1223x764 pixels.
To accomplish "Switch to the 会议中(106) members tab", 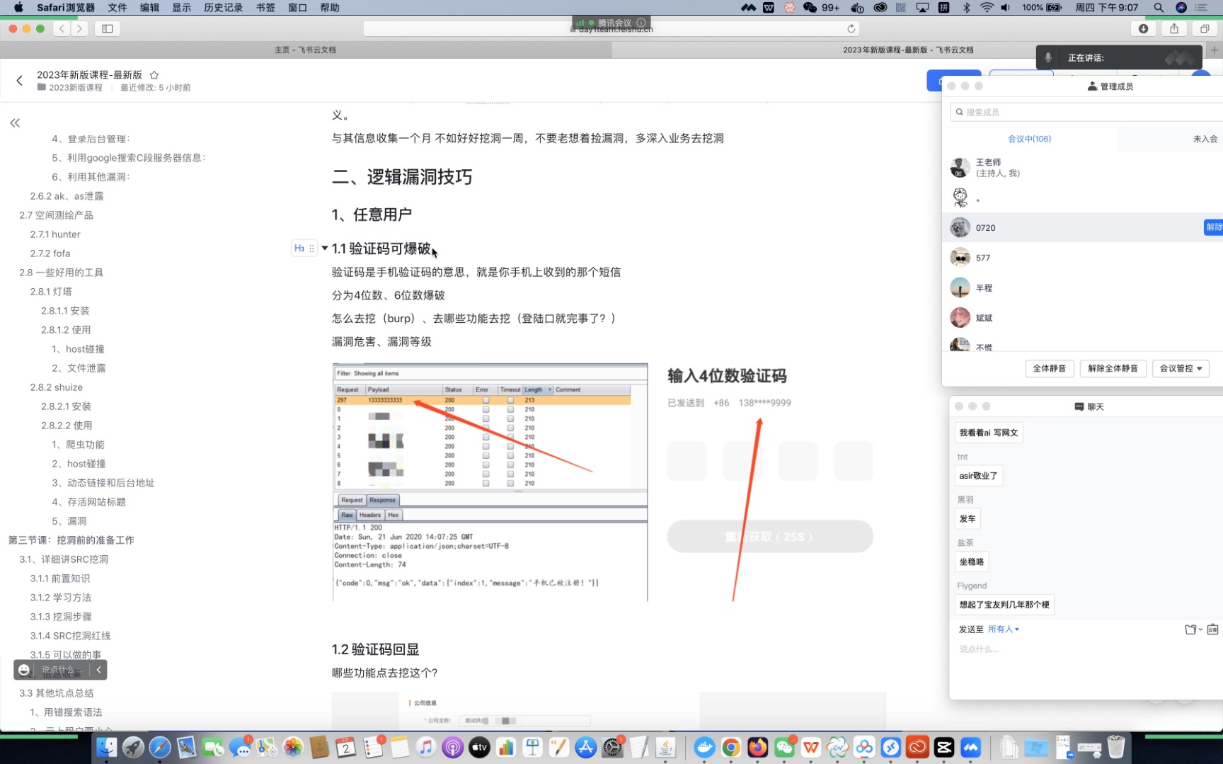I will pos(1029,139).
